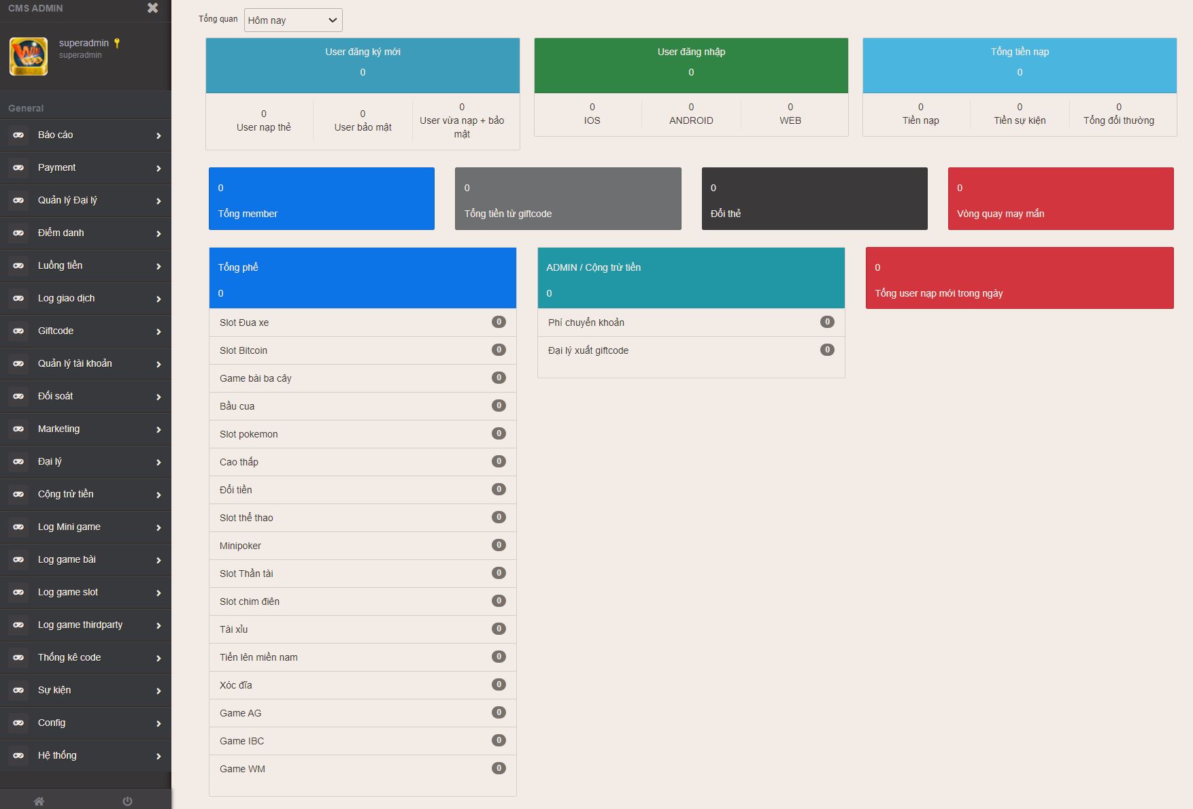Click the Minipoker count badge
1193x809 pixels.
click(x=499, y=545)
